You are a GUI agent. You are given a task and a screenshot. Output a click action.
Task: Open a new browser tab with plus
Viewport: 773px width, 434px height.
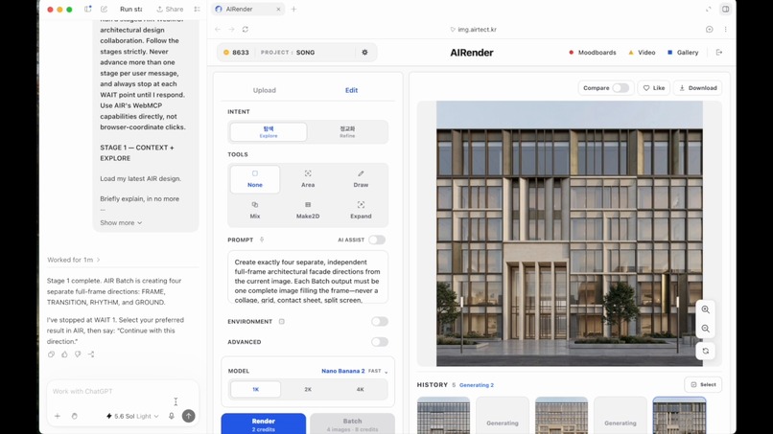pos(293,9)
